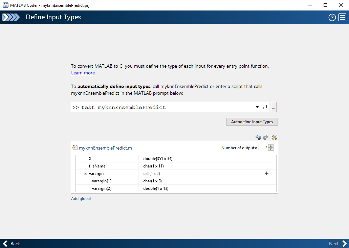349x248 pixels.
Task: Click the browse ellipsis button
Action: pos(274,107)
